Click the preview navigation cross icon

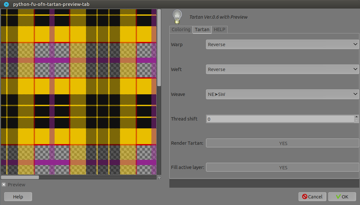[x=159, y=177]
